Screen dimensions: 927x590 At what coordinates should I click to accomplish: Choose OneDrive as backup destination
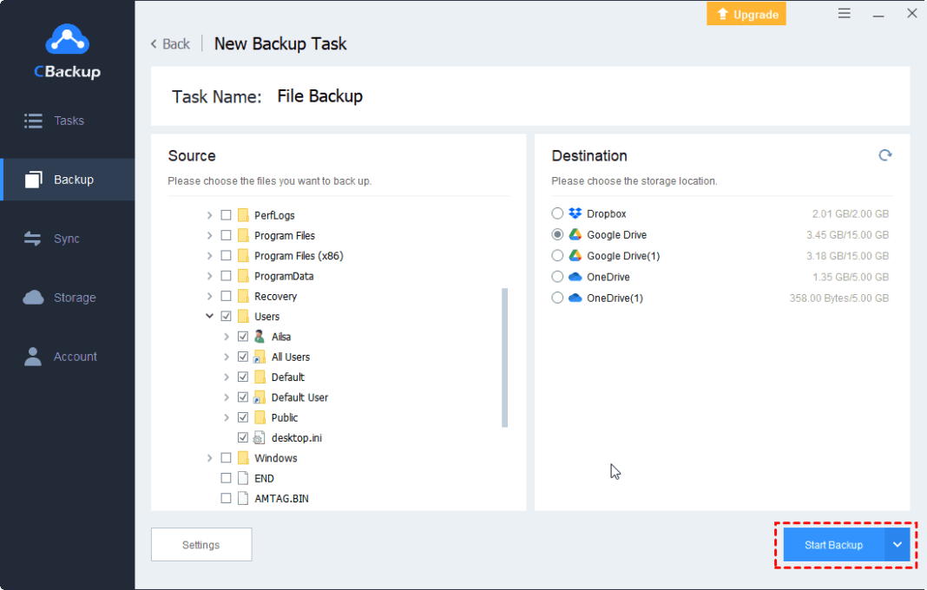click(556, 276)
